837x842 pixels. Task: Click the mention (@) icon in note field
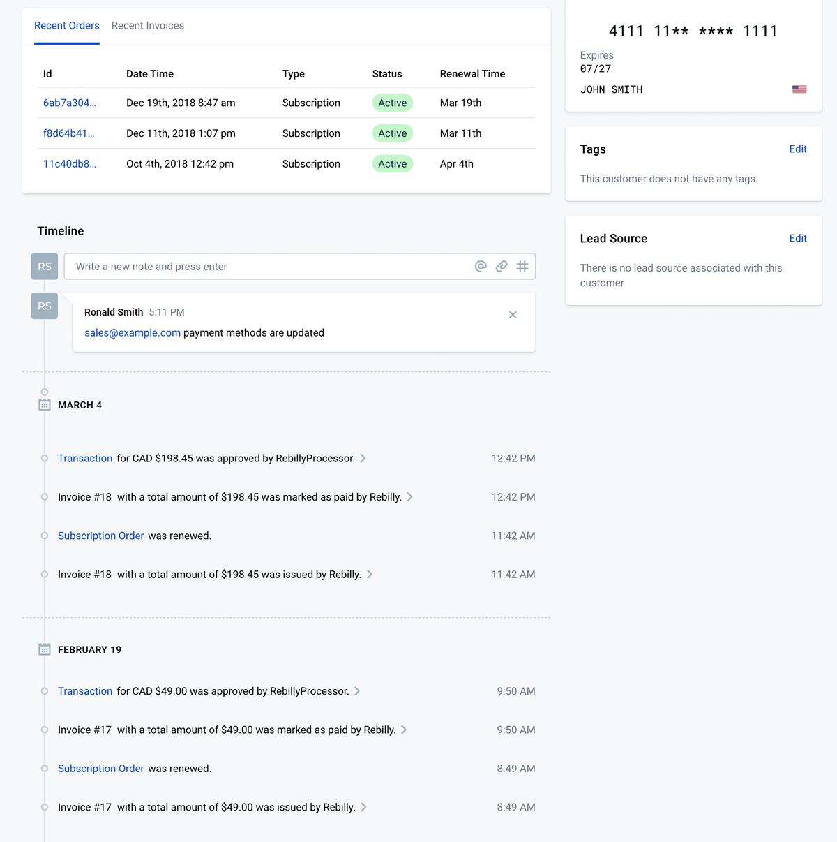click(481, 266)
